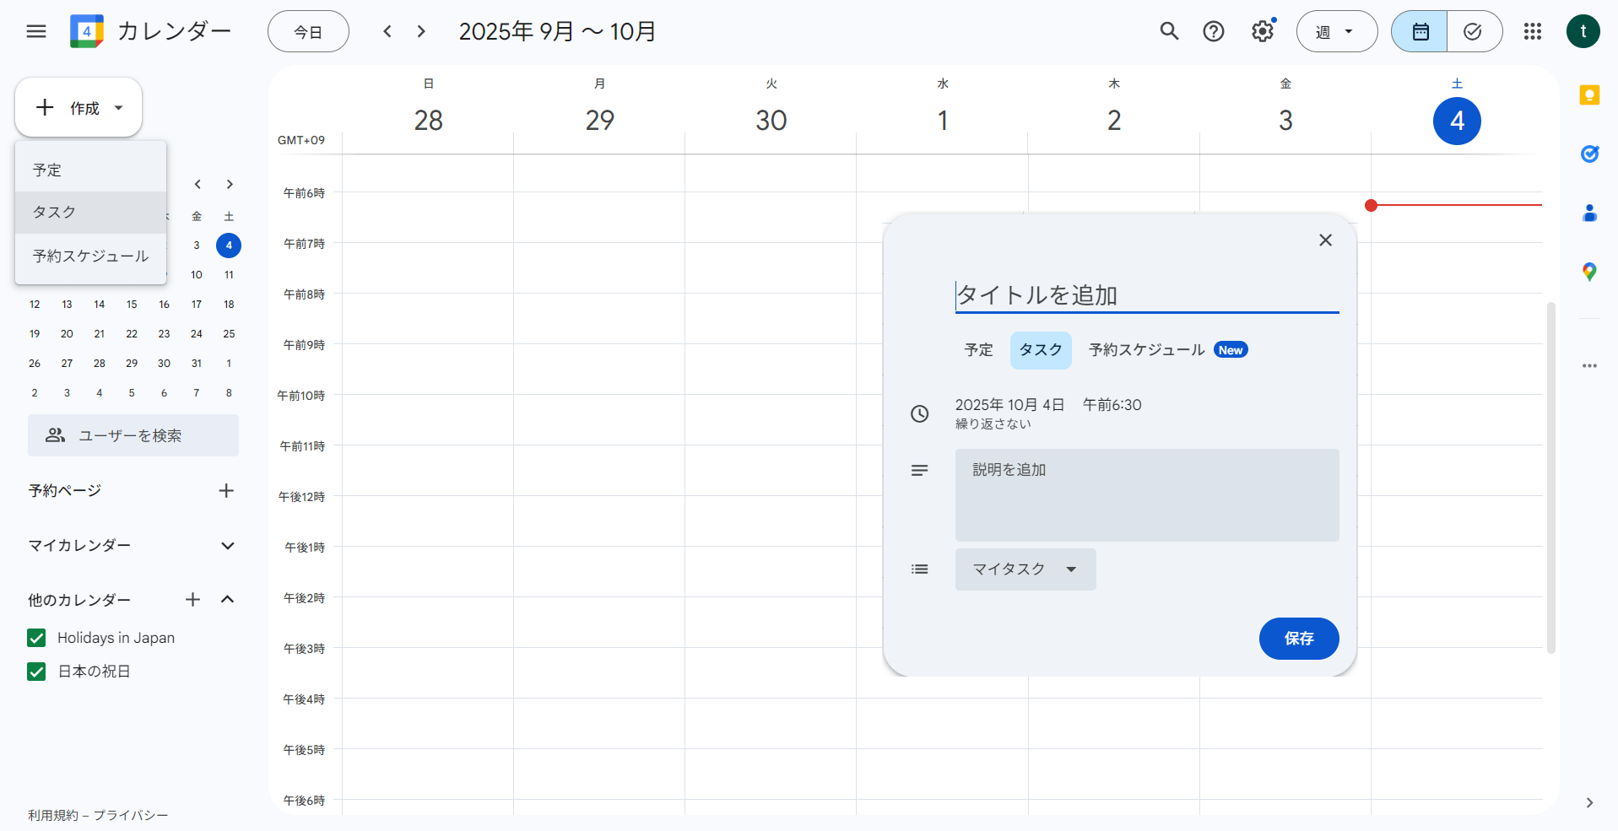Click the 保存 button

[1298, 639]
